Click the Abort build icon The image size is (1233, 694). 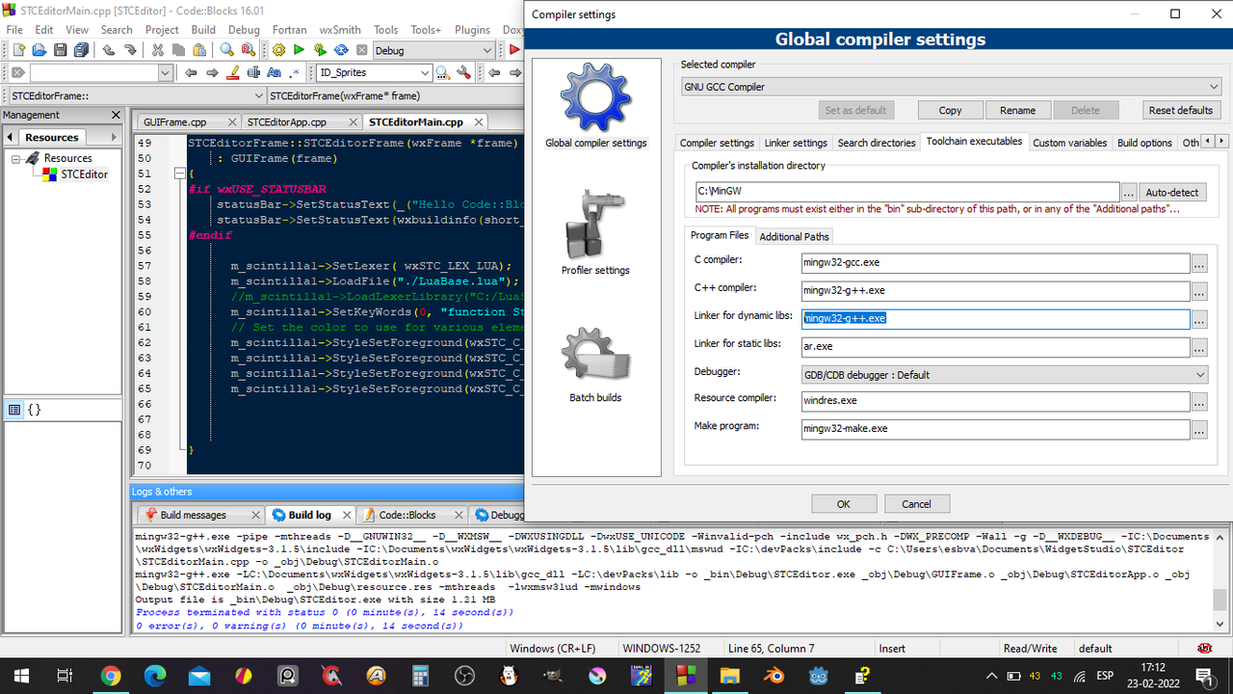361,50
